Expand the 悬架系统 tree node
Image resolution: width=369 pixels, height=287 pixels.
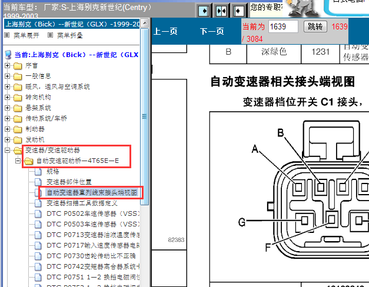(7, 108)
